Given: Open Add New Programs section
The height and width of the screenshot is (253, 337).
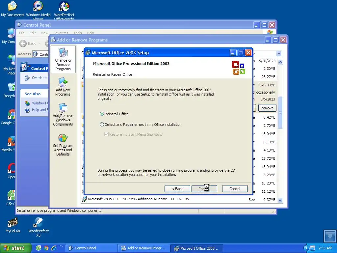Looking at the screenshot, I should coord(63,87).
